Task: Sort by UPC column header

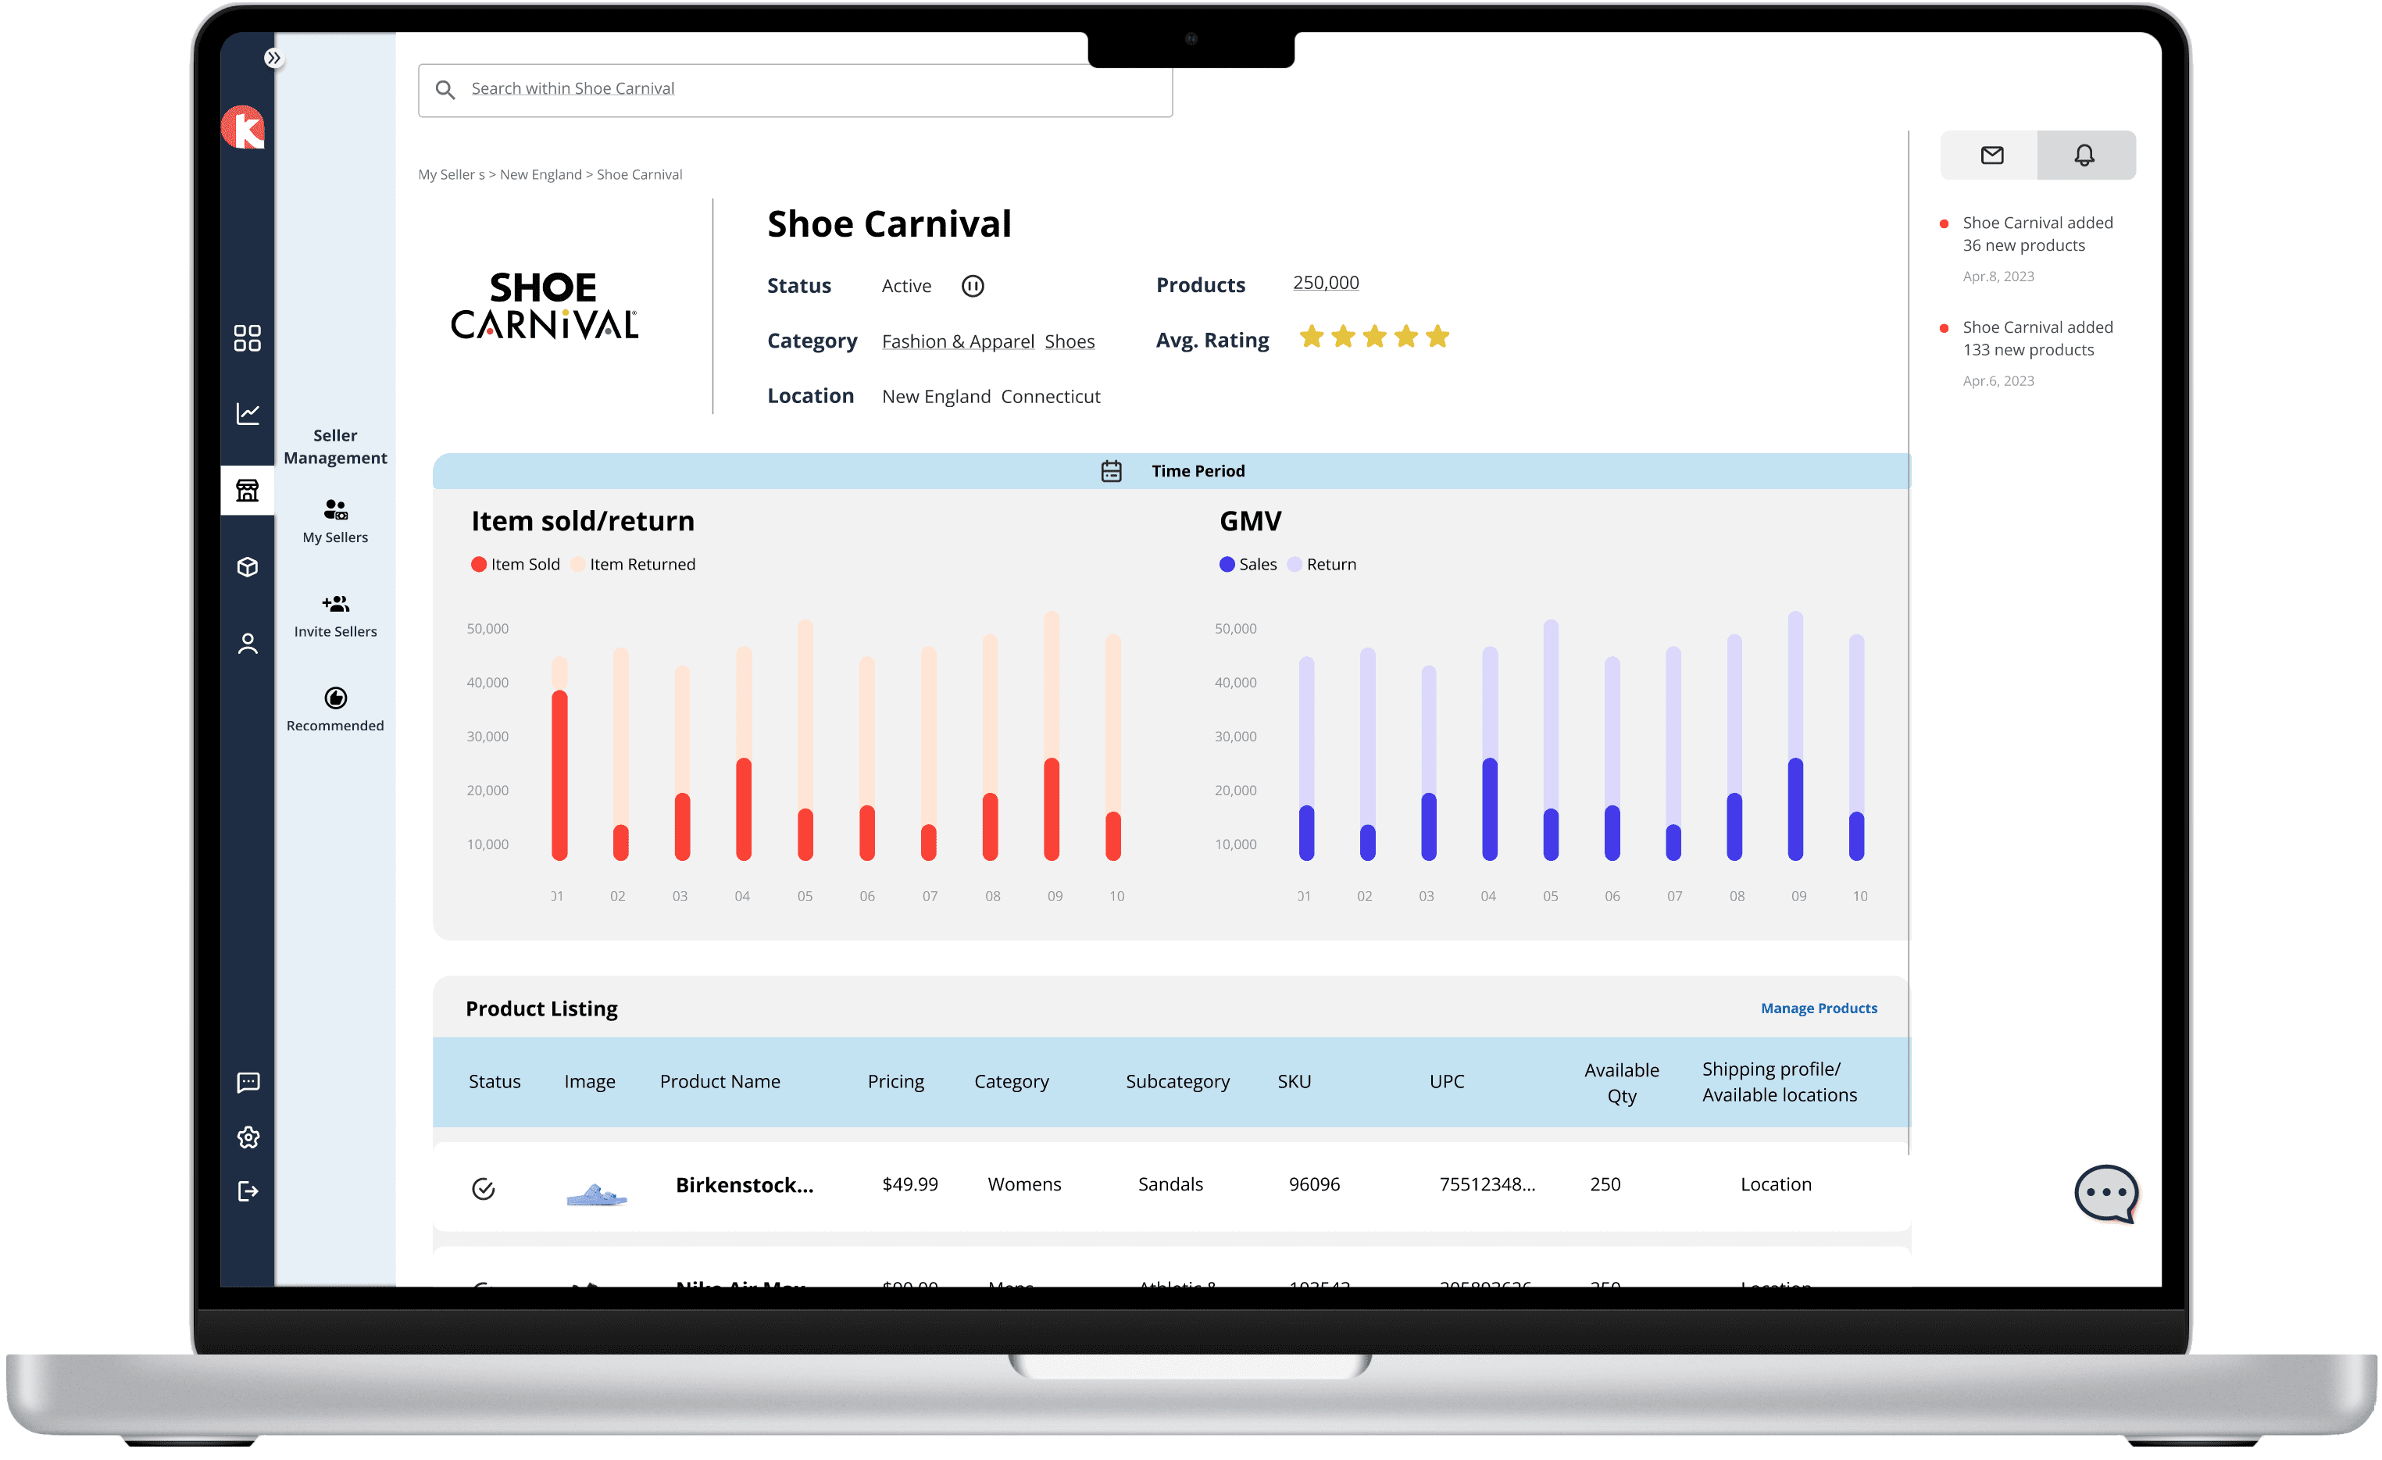Action: click(x=1446, y=1082)
